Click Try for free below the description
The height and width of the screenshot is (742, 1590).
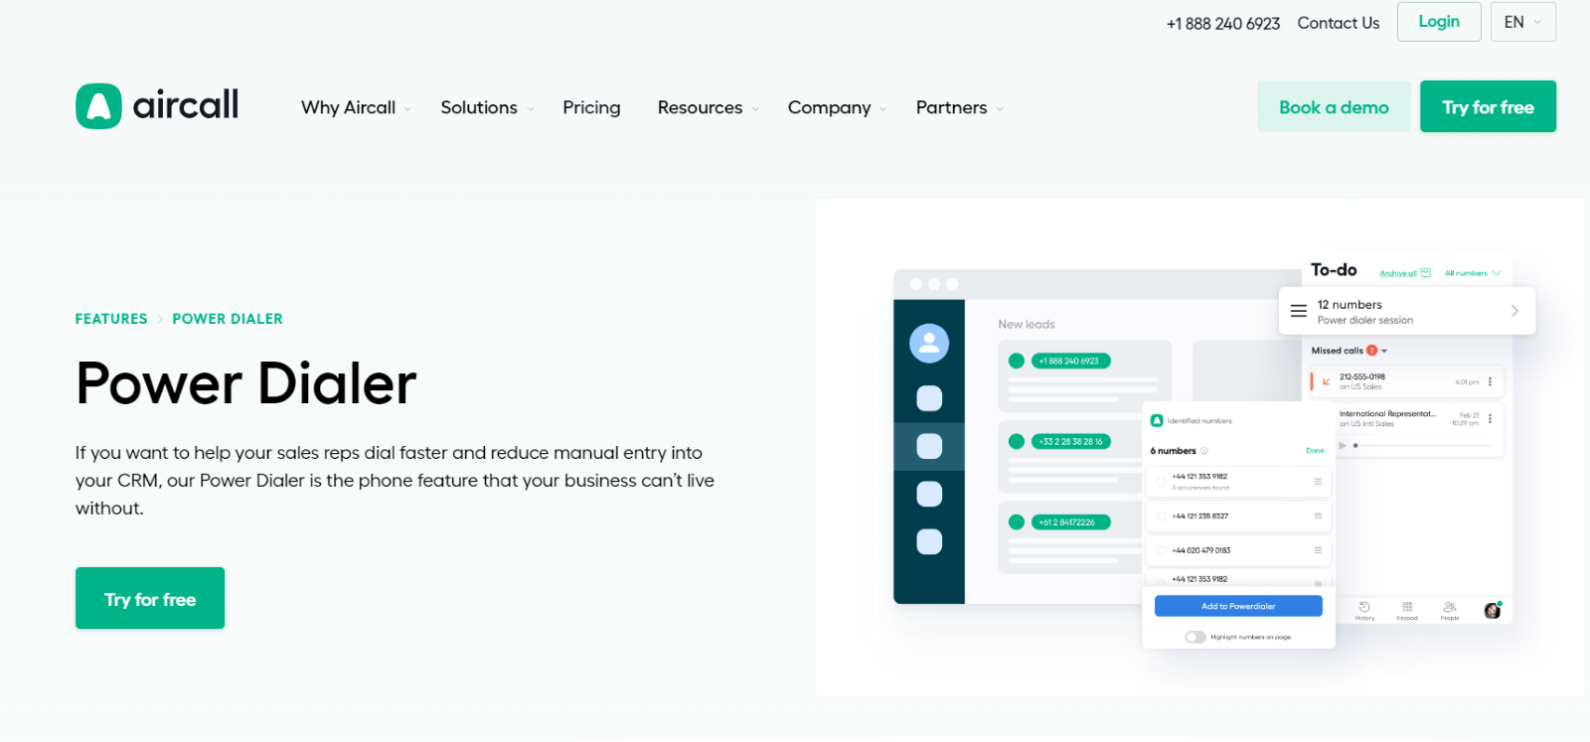click(x=150, y=598)
